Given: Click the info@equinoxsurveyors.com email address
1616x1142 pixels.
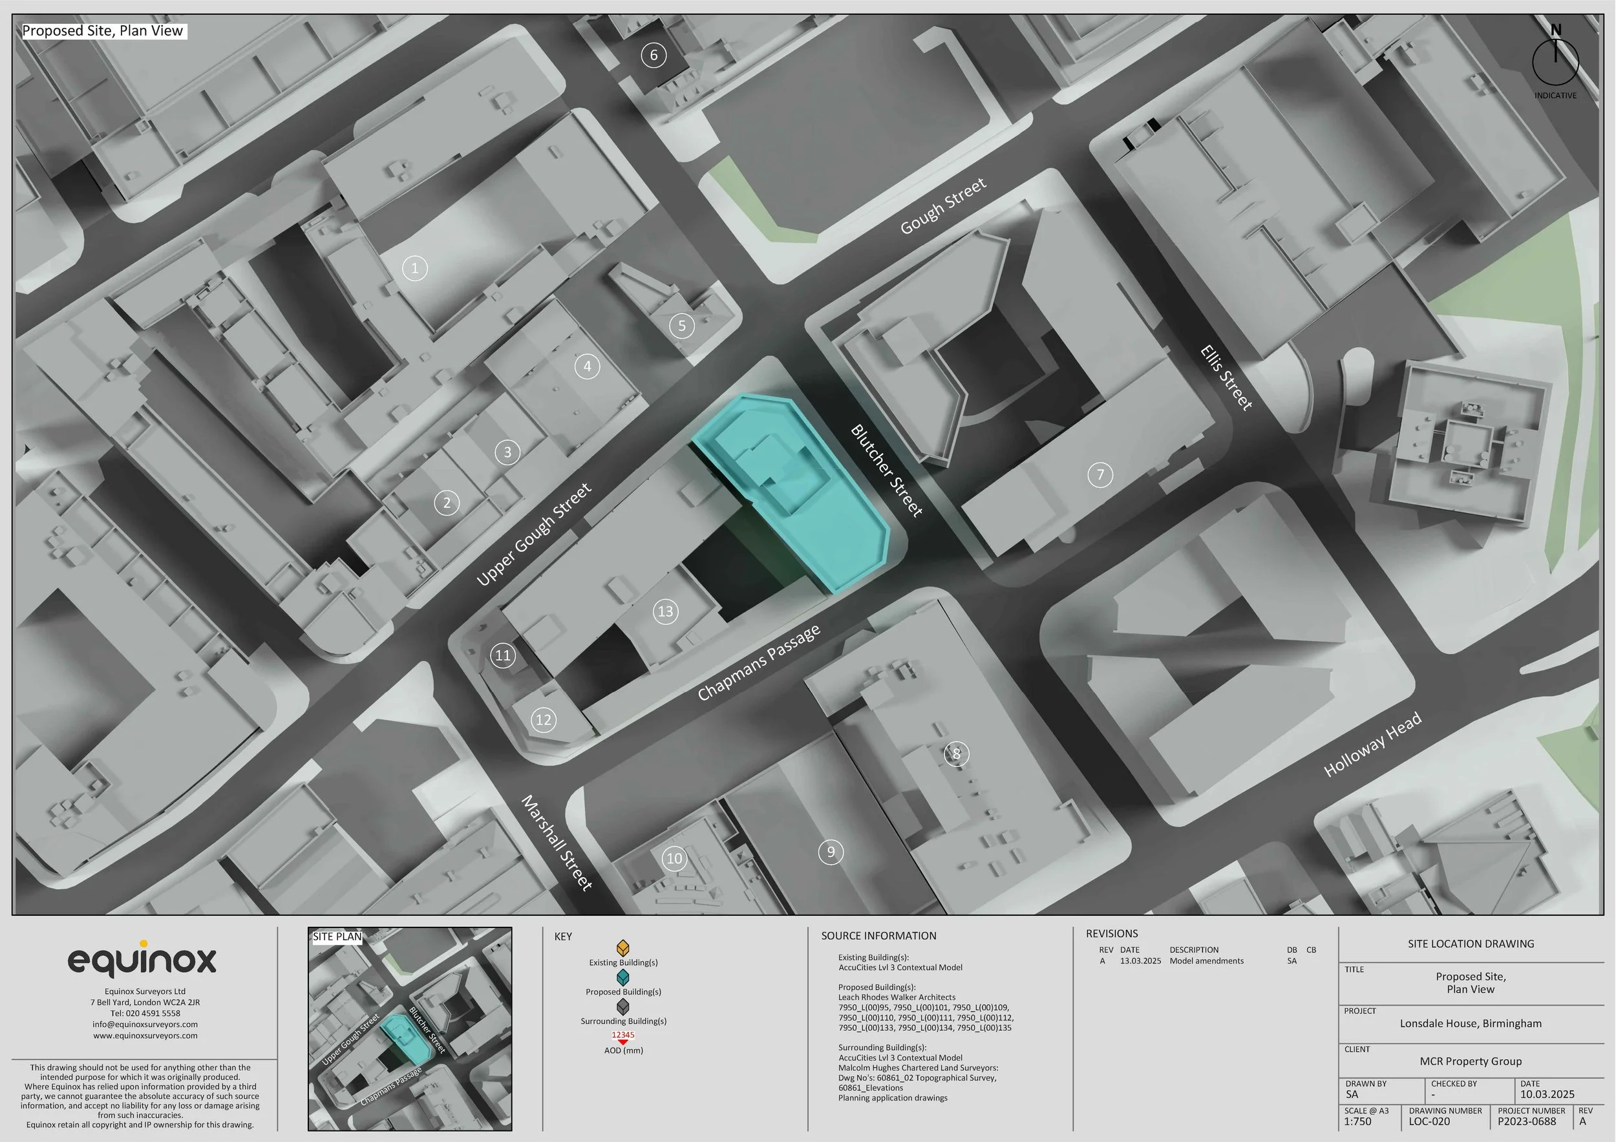Looking at the screenshot, I should (x=145, y=1024).
